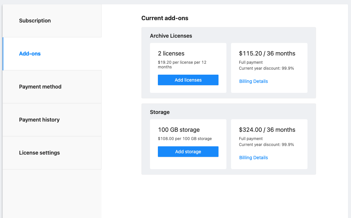Select the "2 licenses" count text

171,54
